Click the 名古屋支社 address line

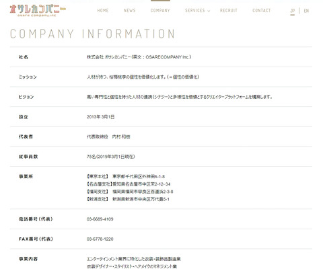pyautogui.click(x=129, y=184)
